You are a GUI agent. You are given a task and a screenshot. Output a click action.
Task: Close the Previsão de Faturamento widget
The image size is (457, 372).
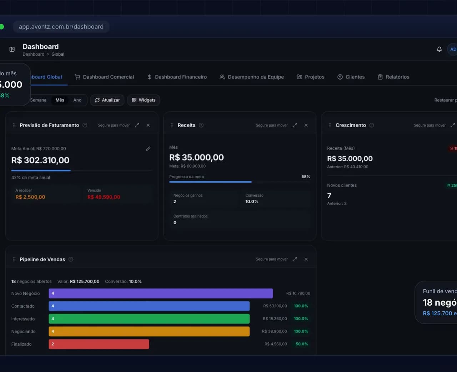[x=148, y=125]
